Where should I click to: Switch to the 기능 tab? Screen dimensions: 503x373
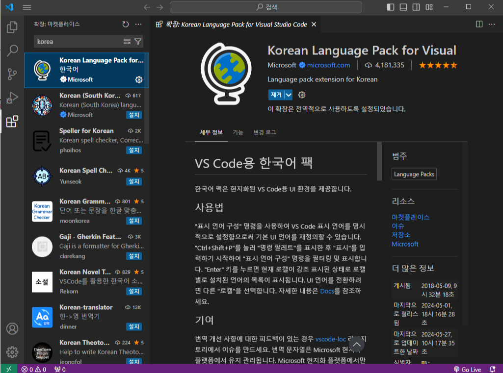click(x=238, y=132)
